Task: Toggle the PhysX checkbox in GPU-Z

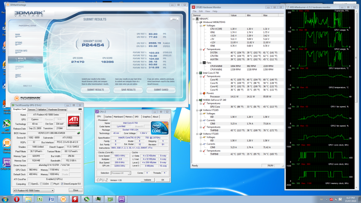Action: pos(51,184)
